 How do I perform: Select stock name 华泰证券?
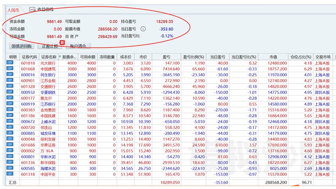[48, 145]
